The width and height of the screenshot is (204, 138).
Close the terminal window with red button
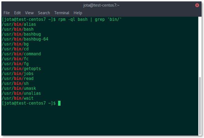tap(197, 5)
